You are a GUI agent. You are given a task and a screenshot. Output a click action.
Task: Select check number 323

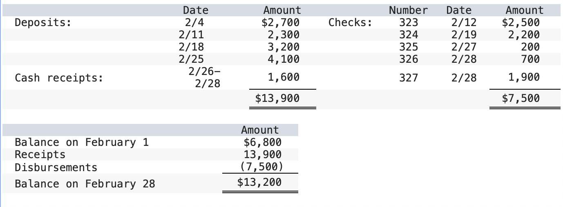pyautogui.click(x=408, y=22)
